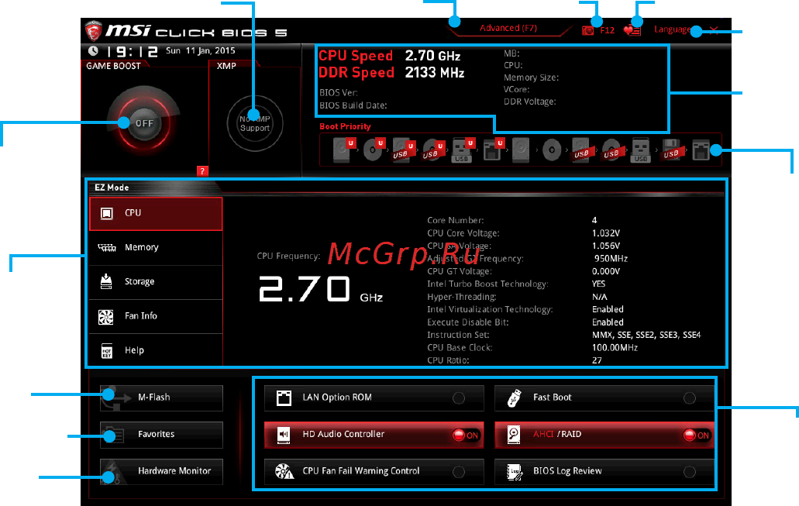Open the M-Flash utility
Viewport: 799px width, 506px height.
161,398
